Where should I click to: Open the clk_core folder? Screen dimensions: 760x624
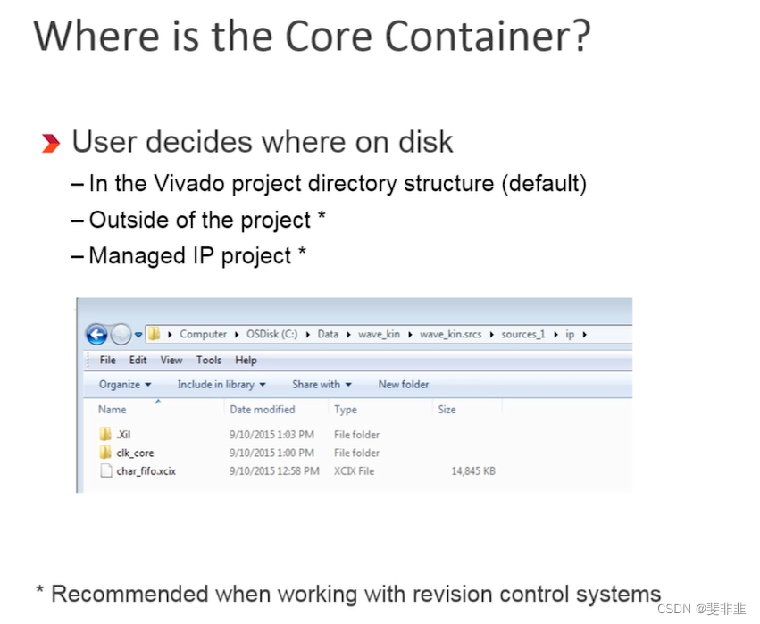(136, 453)
